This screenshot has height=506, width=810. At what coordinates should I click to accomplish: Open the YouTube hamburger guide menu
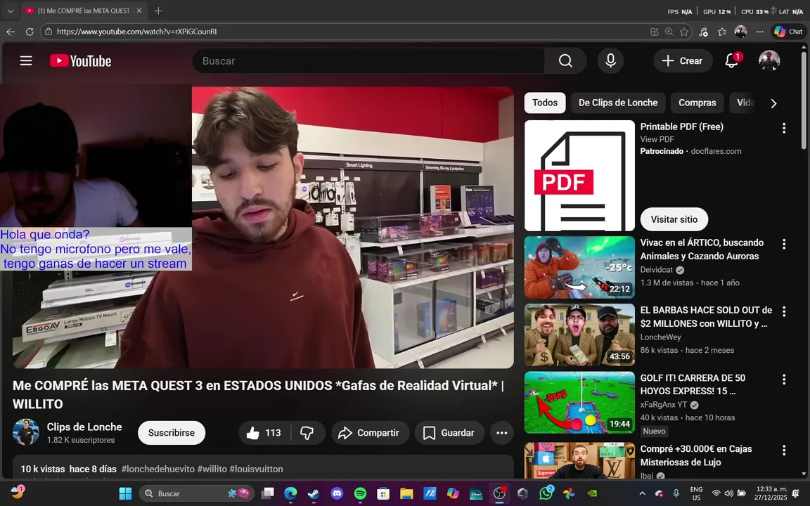[26, 61]
